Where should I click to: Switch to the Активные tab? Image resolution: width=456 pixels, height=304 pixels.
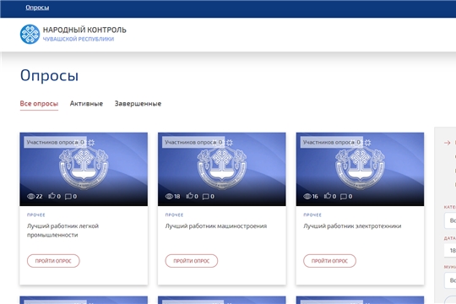(x=86, y=104)
